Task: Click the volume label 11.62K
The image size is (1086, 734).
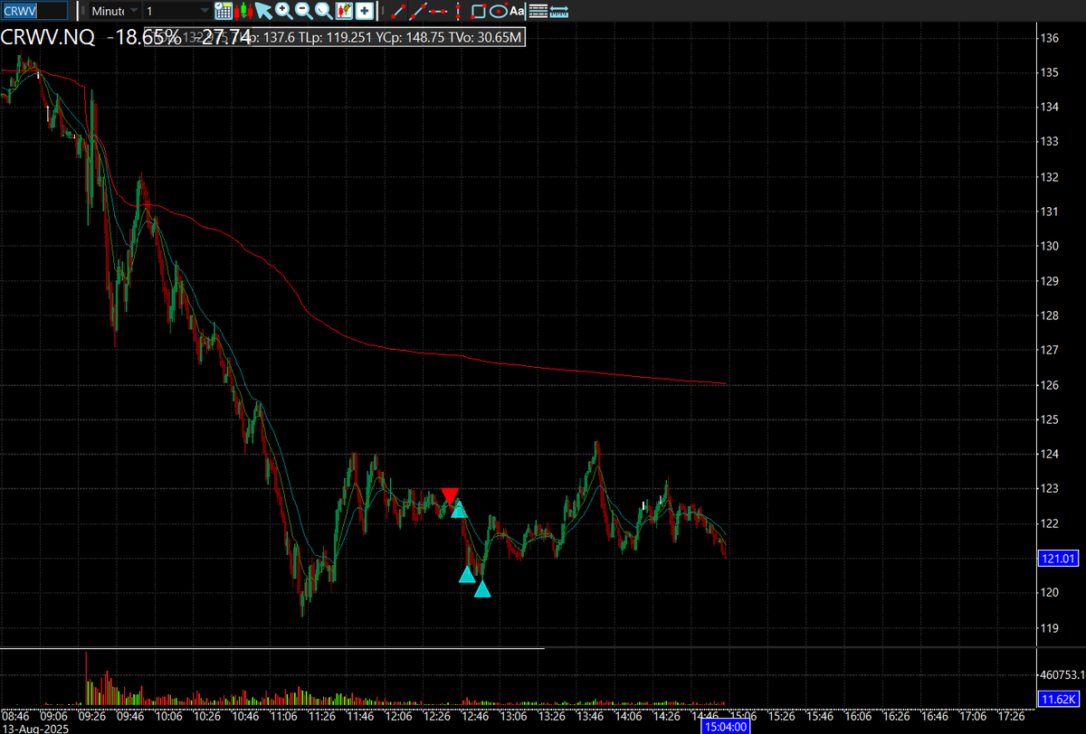Action: click(x=1059, y=699)
